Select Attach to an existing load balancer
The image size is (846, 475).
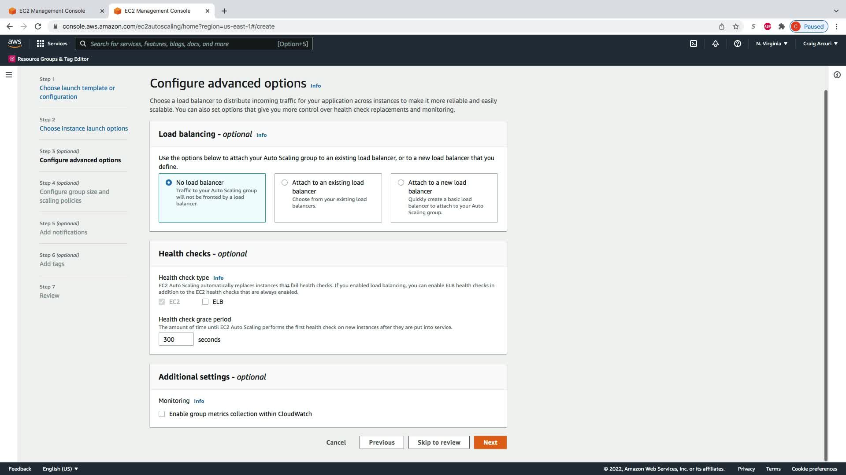coord(285,183)
